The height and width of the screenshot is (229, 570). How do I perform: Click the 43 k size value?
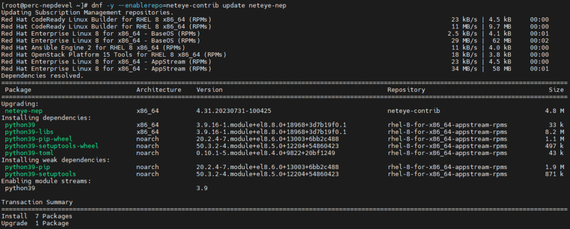[556, 153]
